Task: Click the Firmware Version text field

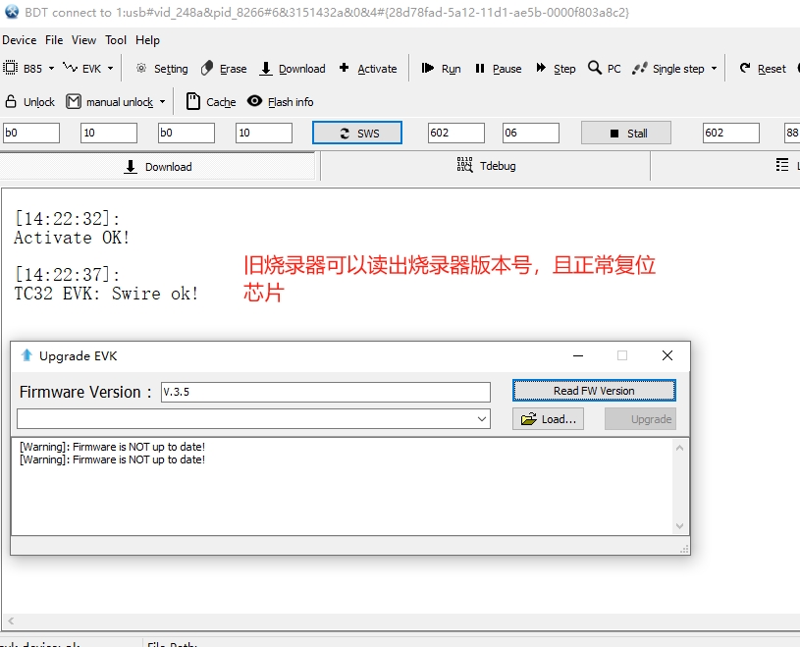Action: [326, 392]
